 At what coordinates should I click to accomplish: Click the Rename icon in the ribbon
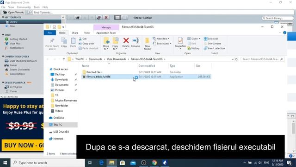click(x=136, y=40)
